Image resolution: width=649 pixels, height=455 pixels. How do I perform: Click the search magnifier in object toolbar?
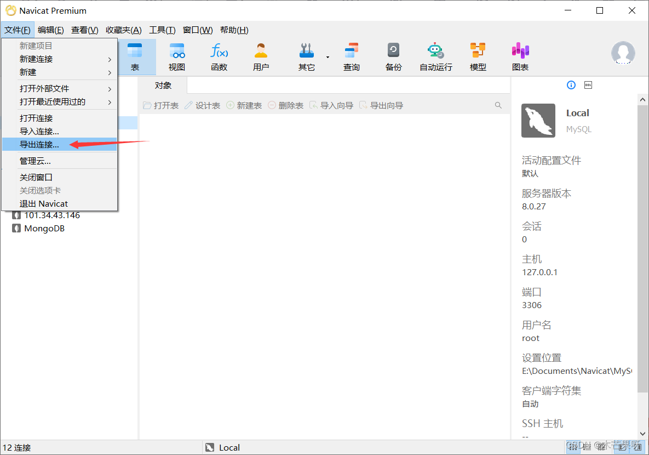pyautogui.click(x=498, y=105)
